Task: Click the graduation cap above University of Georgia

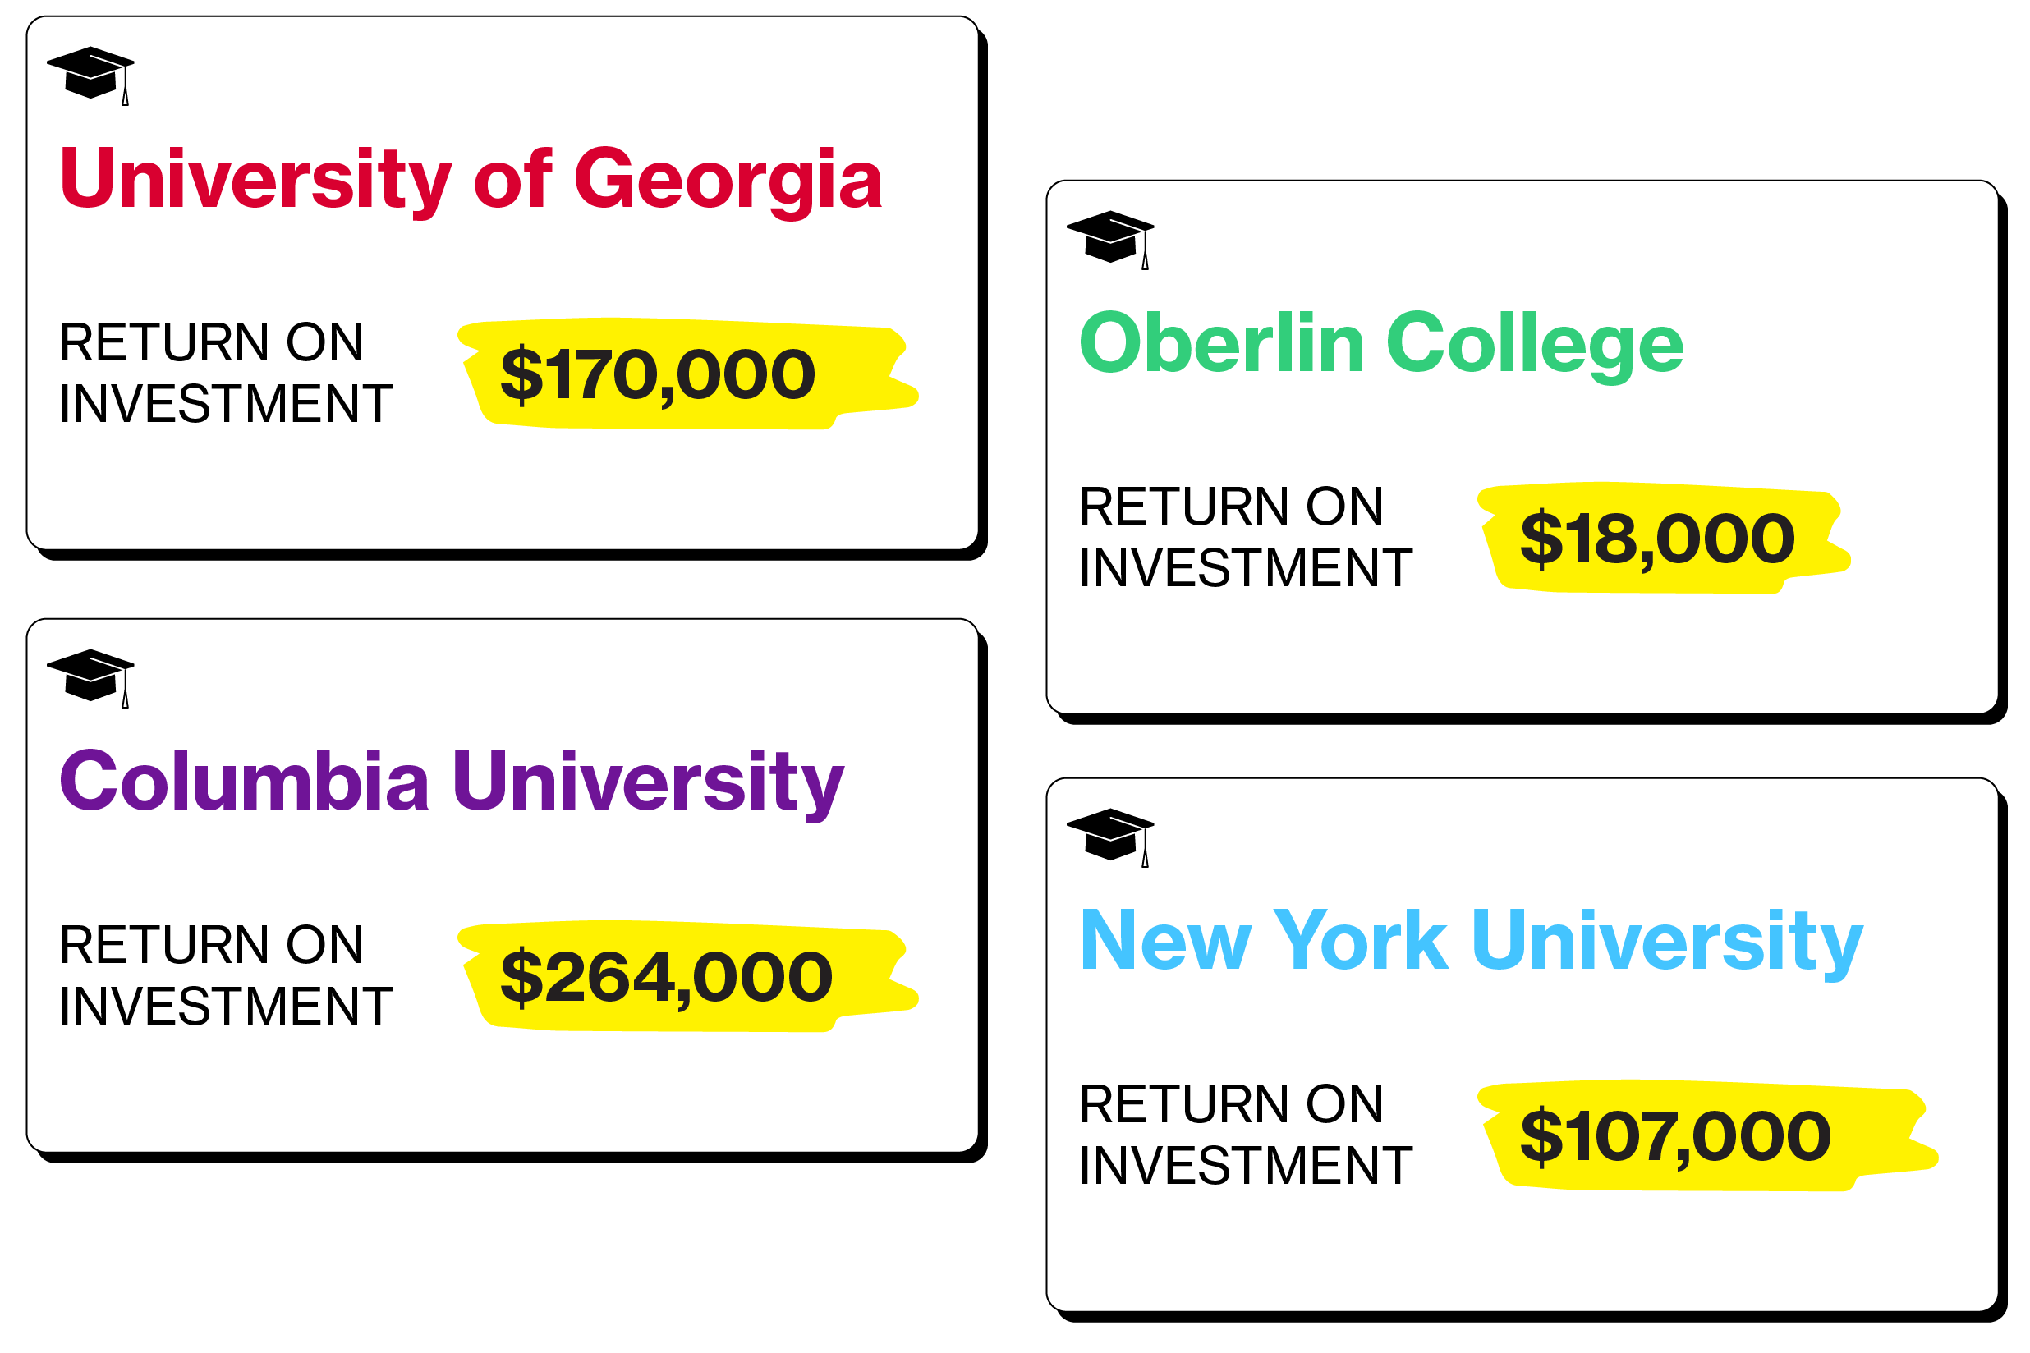Action: pyautogui.click(x=90, y=74)
